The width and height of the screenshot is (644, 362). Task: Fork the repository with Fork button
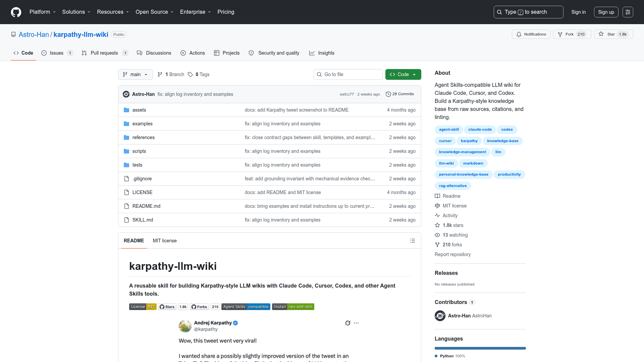[x=572, y=34]
